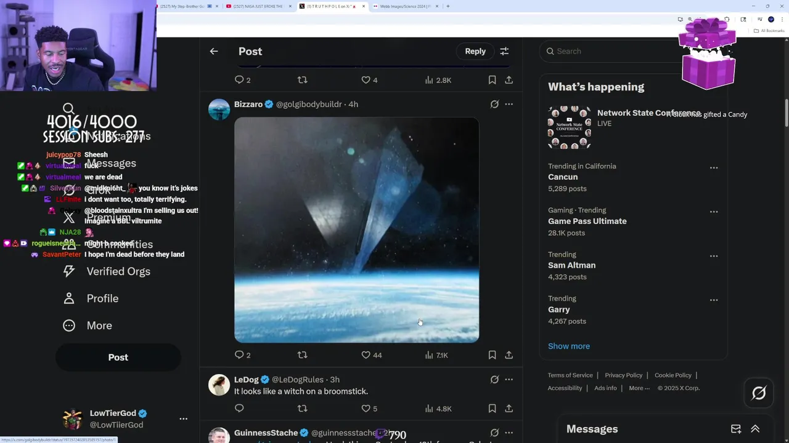Image resolution: width=789 pixels, height=443 pixels.
Task: Like the top post with 4 likes
Action: [366, 80]
